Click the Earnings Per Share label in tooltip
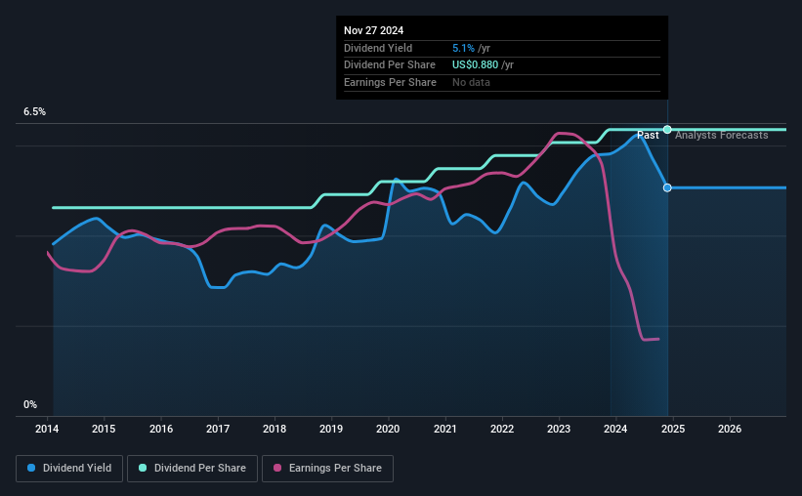Viewport: 802px width, 496px height. point(391,82)
